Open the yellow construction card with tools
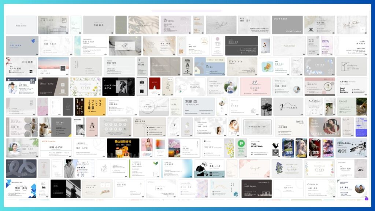 click(90, 107)
